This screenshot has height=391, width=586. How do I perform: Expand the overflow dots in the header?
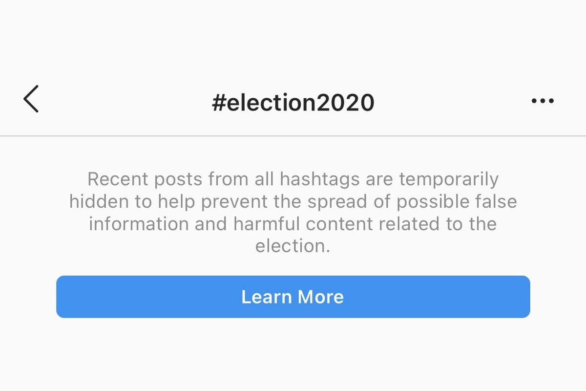542,101
